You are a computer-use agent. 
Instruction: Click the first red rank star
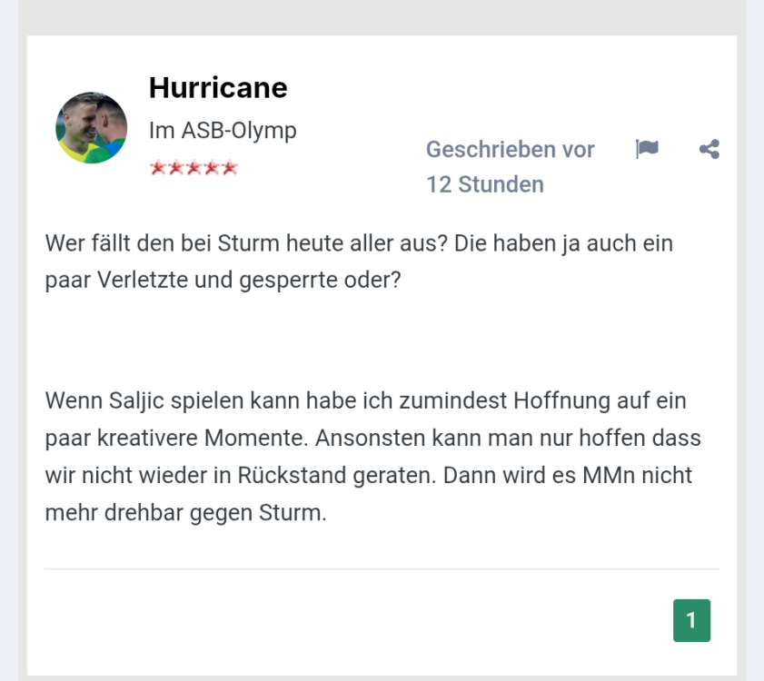tap(158, 168)
